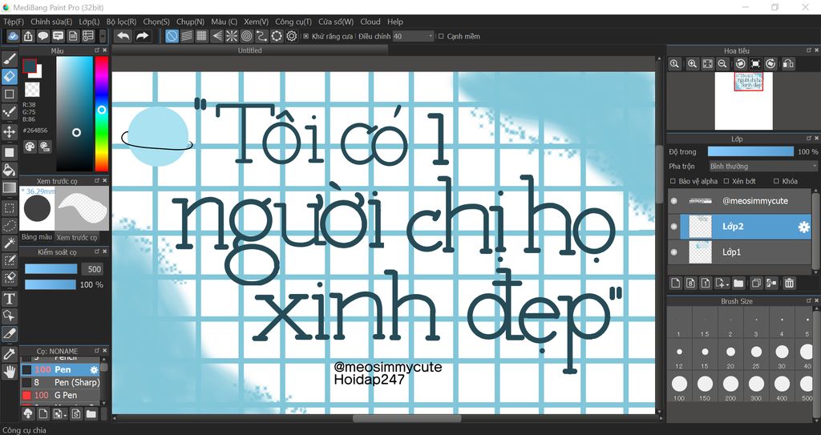Select the Untitled document tab
Screen dimensions: 821x435
[250, 50]
